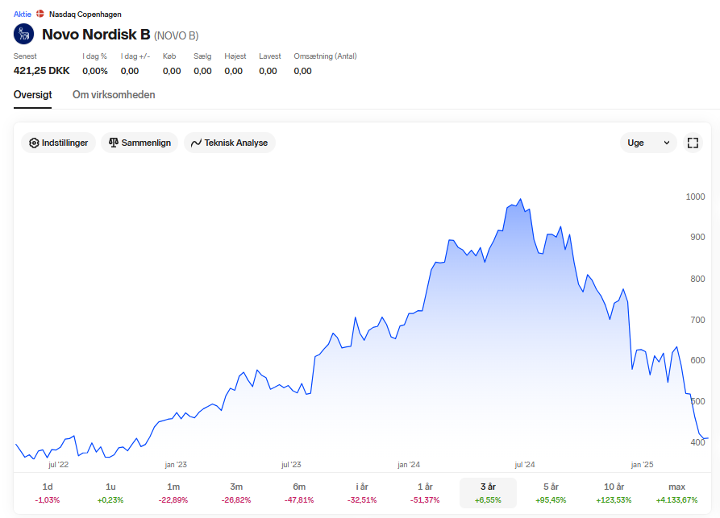The height and width of the screenshot is (518, 720).
Task: Click the 900 y-axis label
Action: 697,237
